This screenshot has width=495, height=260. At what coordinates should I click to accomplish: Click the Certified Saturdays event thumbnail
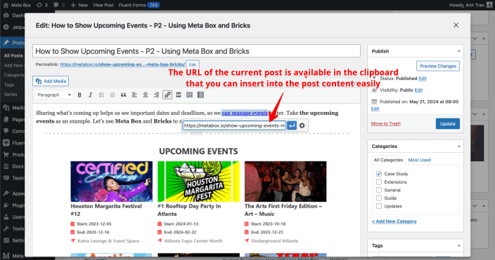(x=111, y=182)
